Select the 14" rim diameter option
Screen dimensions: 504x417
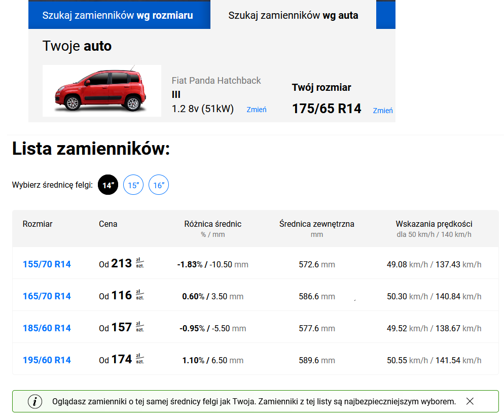[x=107, y=185]
